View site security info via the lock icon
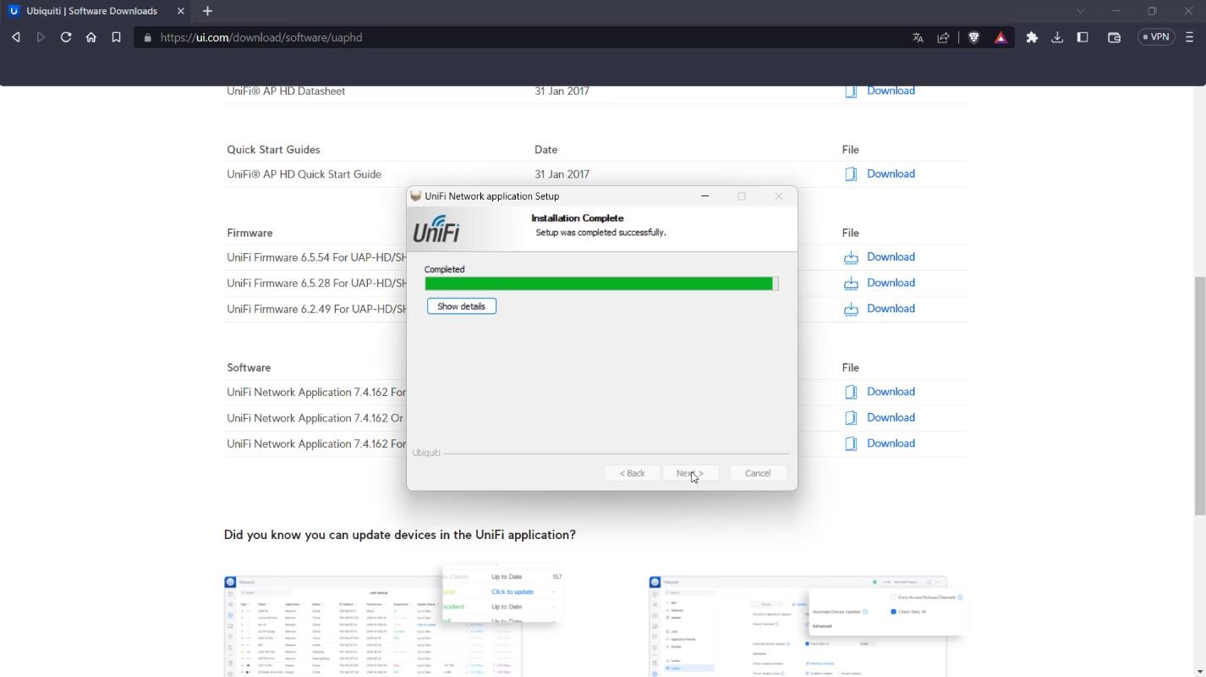The image size is (1206, 677). coord(148,38)
